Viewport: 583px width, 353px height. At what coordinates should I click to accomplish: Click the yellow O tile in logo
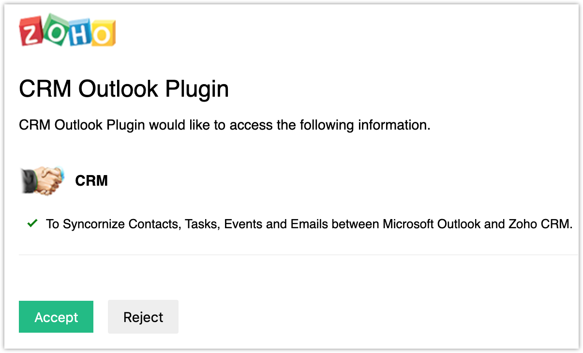[102, 33]
